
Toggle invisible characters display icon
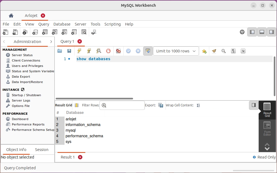click(233, 51)
